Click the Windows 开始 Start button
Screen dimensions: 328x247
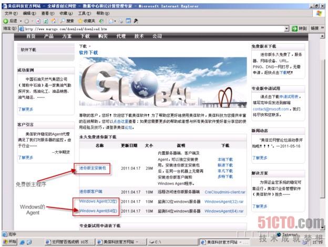coord(9,242)
